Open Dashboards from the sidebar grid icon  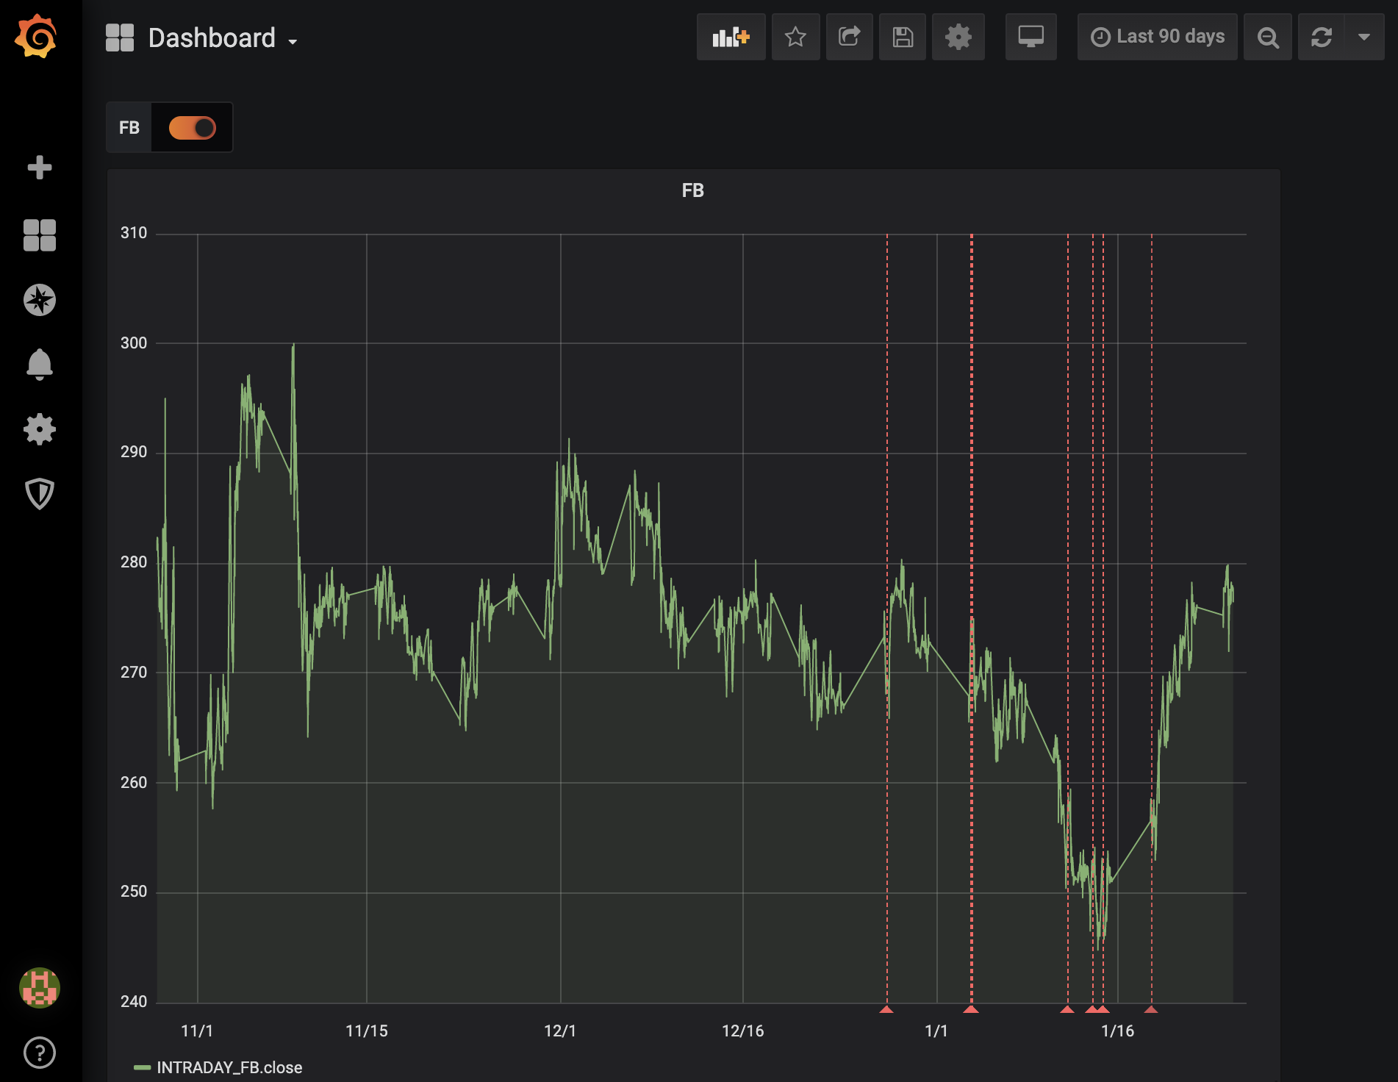click(40, 235)
